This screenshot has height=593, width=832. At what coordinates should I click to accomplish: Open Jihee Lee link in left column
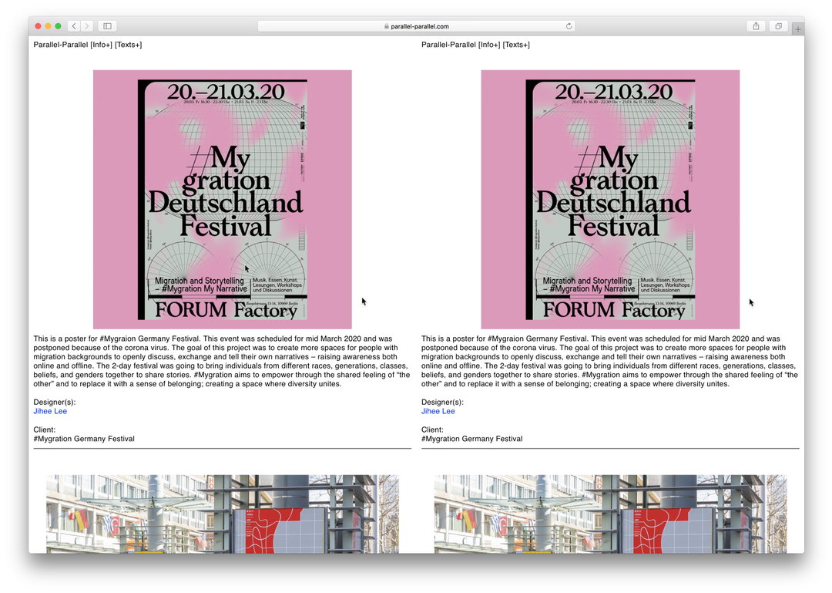[x=50, y=411]
